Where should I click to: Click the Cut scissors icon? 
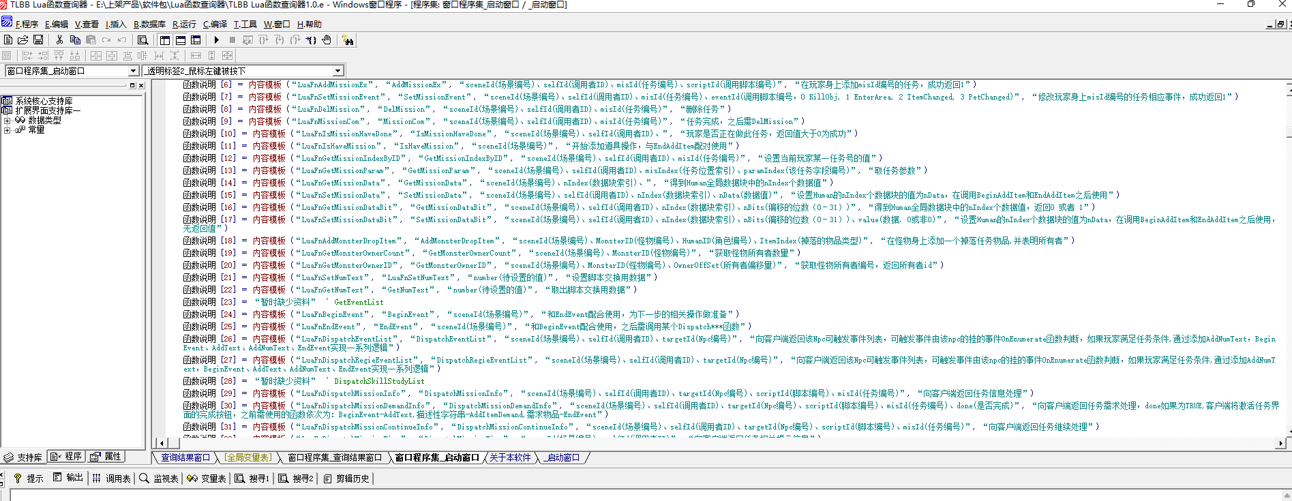pos(59,40)
